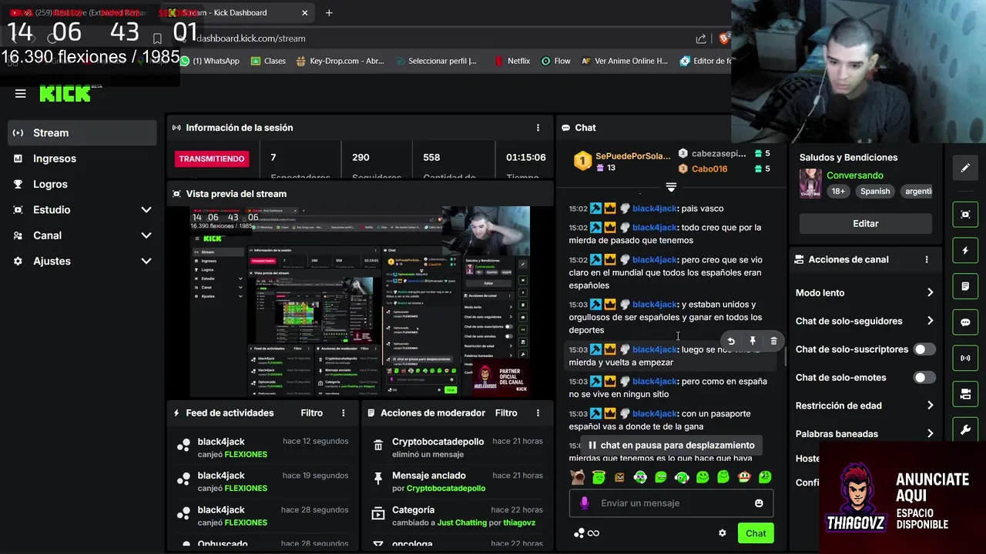
Task: Click the Editar button for stream info
Action: [x=866, y=223]
